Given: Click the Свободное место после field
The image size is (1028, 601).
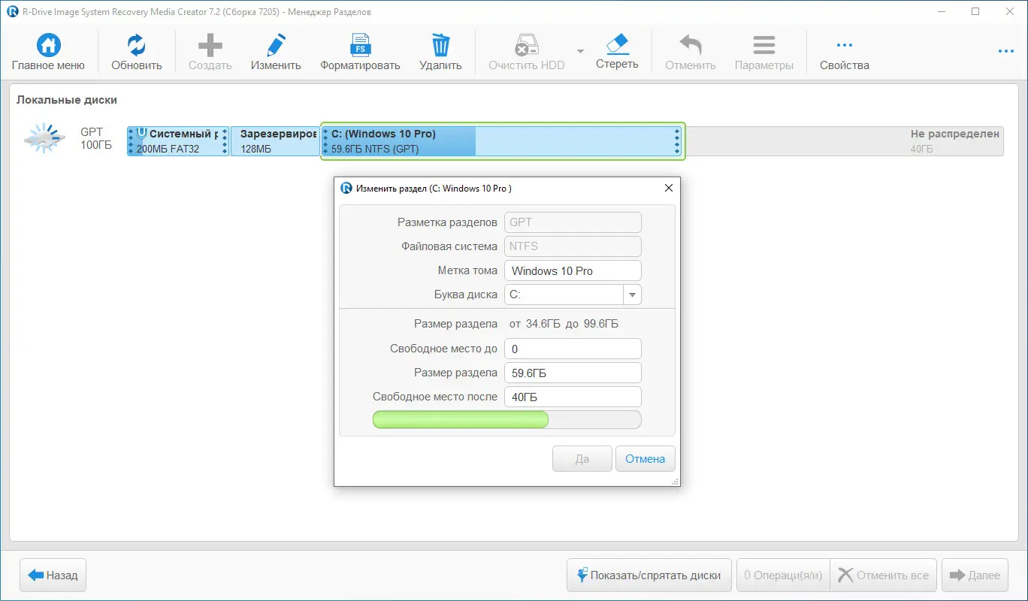Looking at the screenshot, I should pyautogui.click(x=573, y=397).
